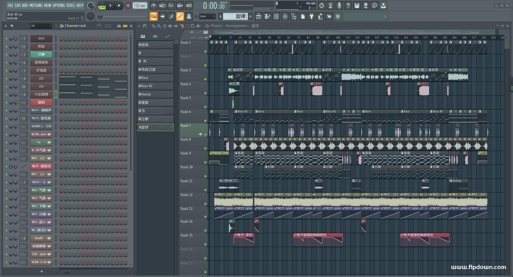Open the FILE menu
Screen dimensions: 513x277
10,5
